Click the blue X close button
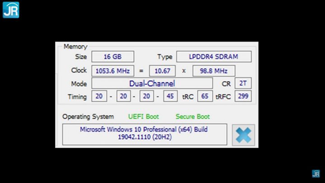Viewport: 325px width, 183px height. (243, 135)
